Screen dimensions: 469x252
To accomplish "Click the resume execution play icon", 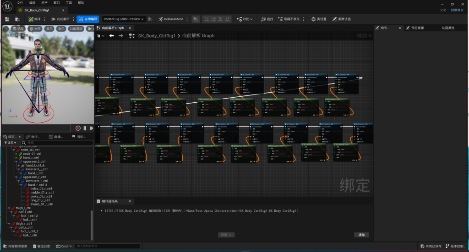I will click(x=195, y=19).
